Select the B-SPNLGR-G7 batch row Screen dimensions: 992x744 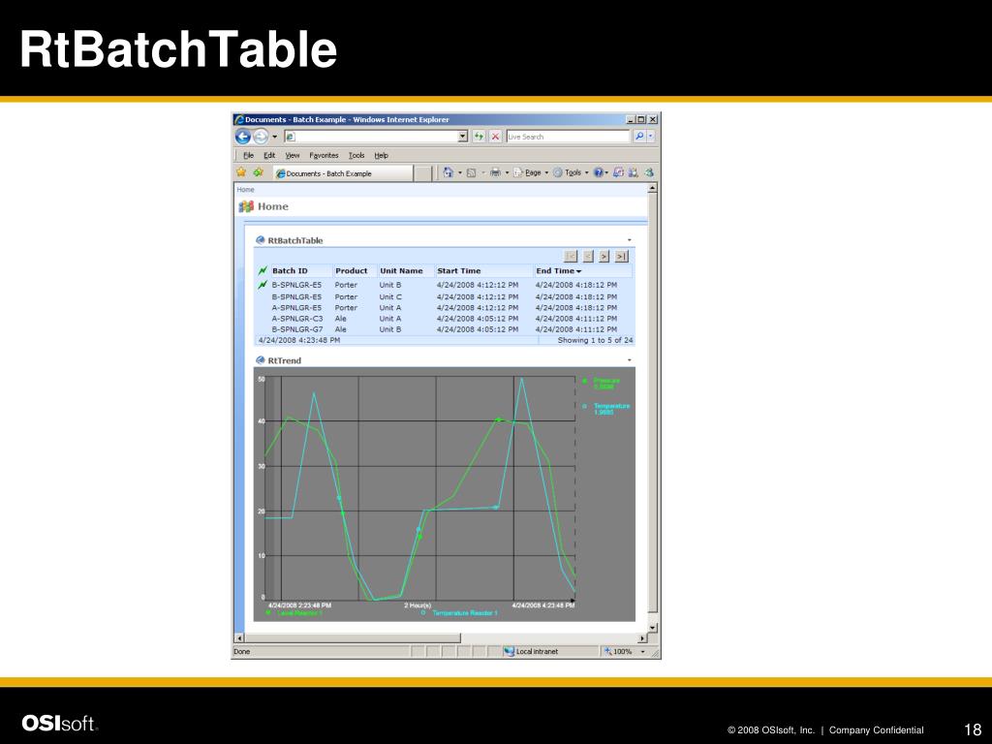[444, 329]
